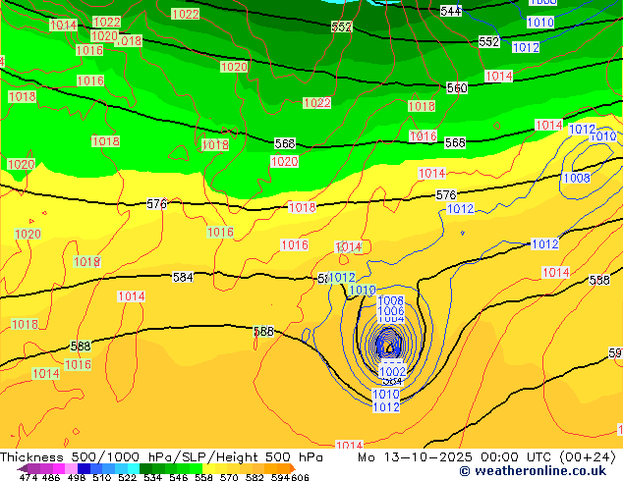
Task: Click the legend value 474
Action: click(x=28, y=477)
